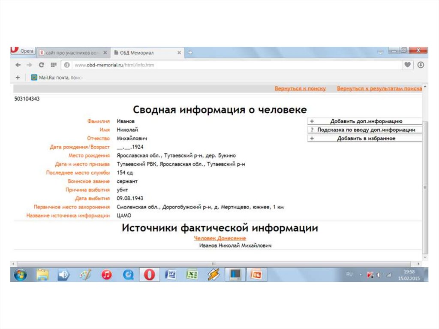Click the Вернуться к поиску link
The image size is (439, 329).
(x=300, y=89)
